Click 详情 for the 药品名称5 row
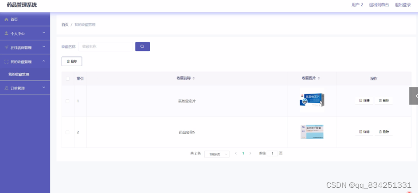The height and width of the screenshot is (193, 418). coord(364,132)
